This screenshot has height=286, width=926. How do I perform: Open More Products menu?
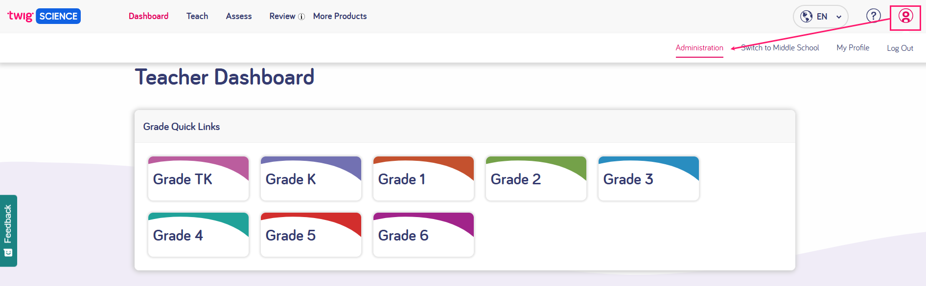pyautogui.click(x=340, y=16)
